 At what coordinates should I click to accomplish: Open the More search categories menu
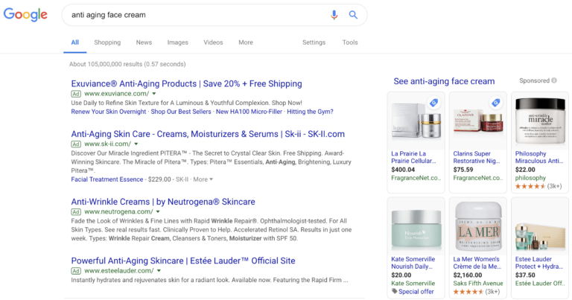pyautogui.click(x=246, y=42)
